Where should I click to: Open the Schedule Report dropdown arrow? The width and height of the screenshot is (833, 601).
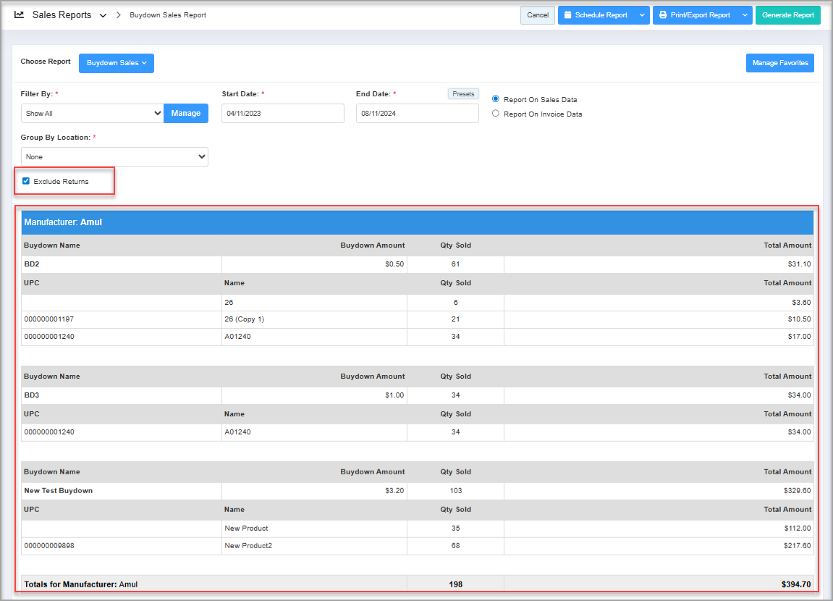(x=642, y=15)
